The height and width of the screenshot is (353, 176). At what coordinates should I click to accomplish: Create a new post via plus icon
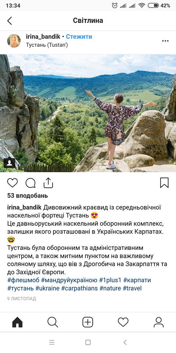(88, 322)
